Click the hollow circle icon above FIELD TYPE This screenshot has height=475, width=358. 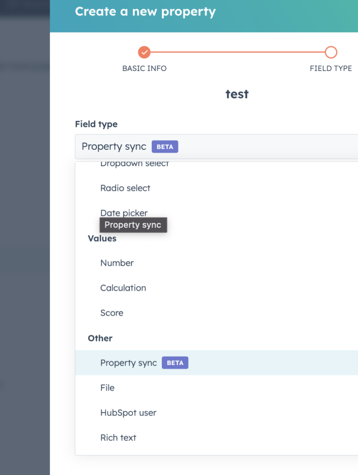331,52
